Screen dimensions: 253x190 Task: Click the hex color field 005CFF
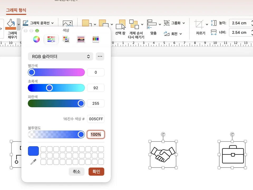96,119
